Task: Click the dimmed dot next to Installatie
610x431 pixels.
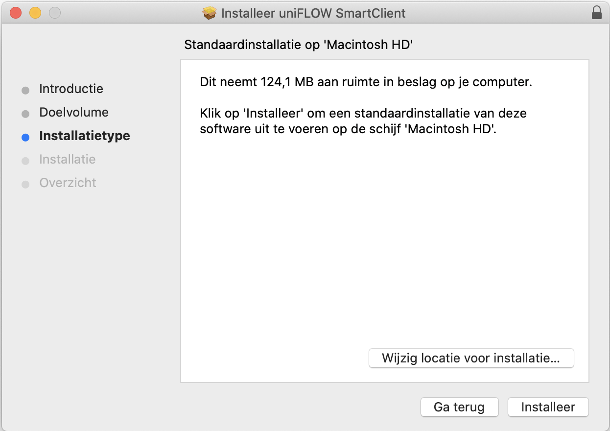Action: point(25,161)
